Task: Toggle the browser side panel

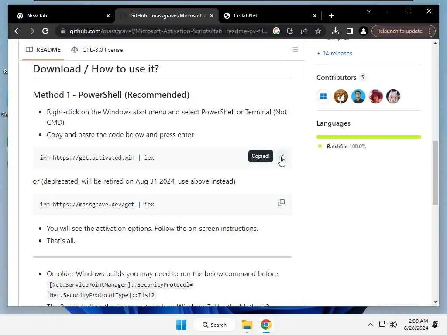Action: click(x=350, y=31)
